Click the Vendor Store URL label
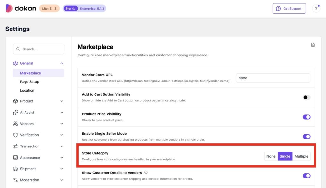 [x=97, y=75]
